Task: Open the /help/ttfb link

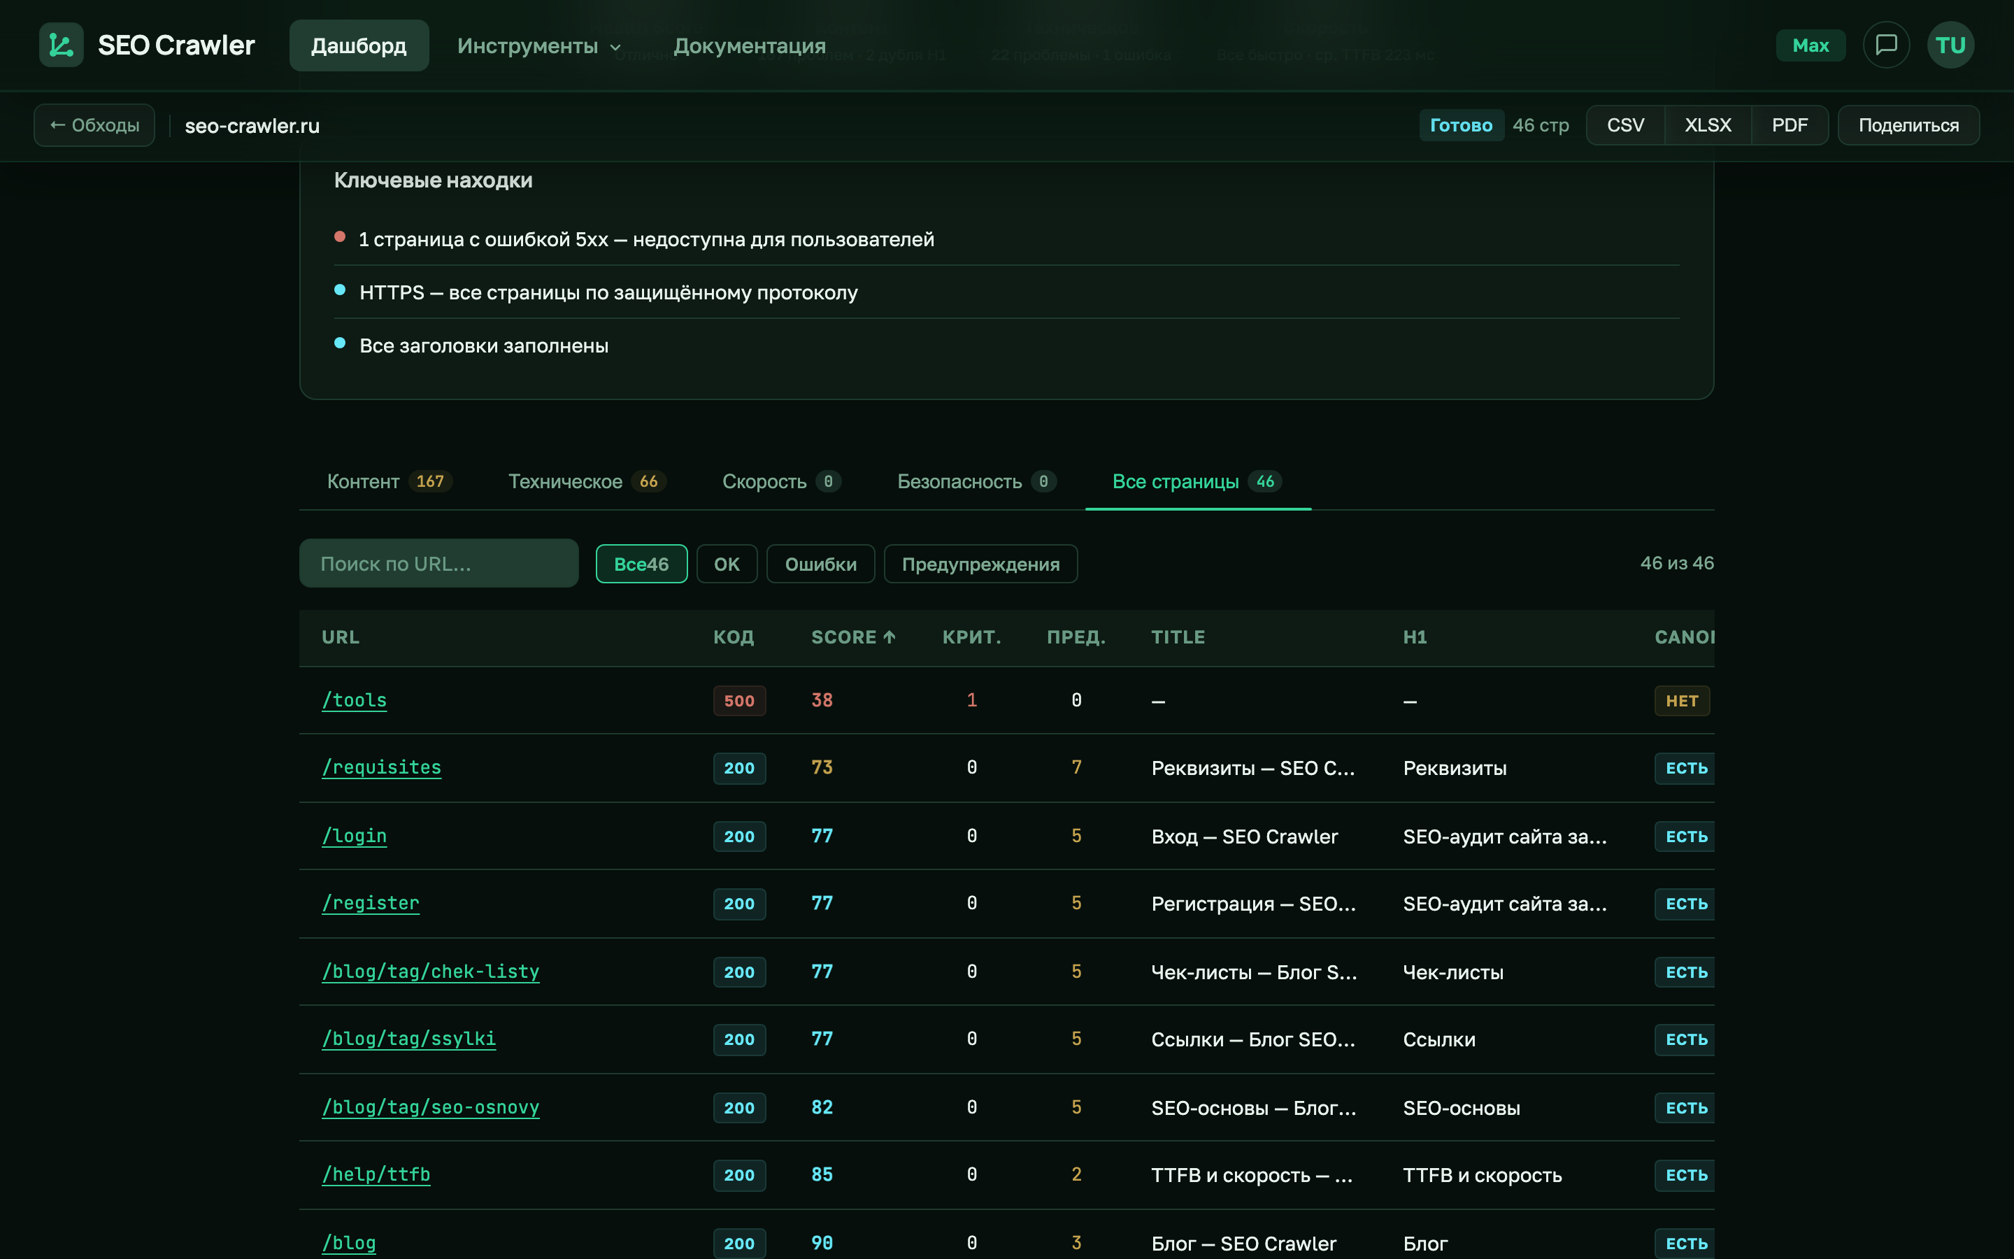Action: (376, 1175)
